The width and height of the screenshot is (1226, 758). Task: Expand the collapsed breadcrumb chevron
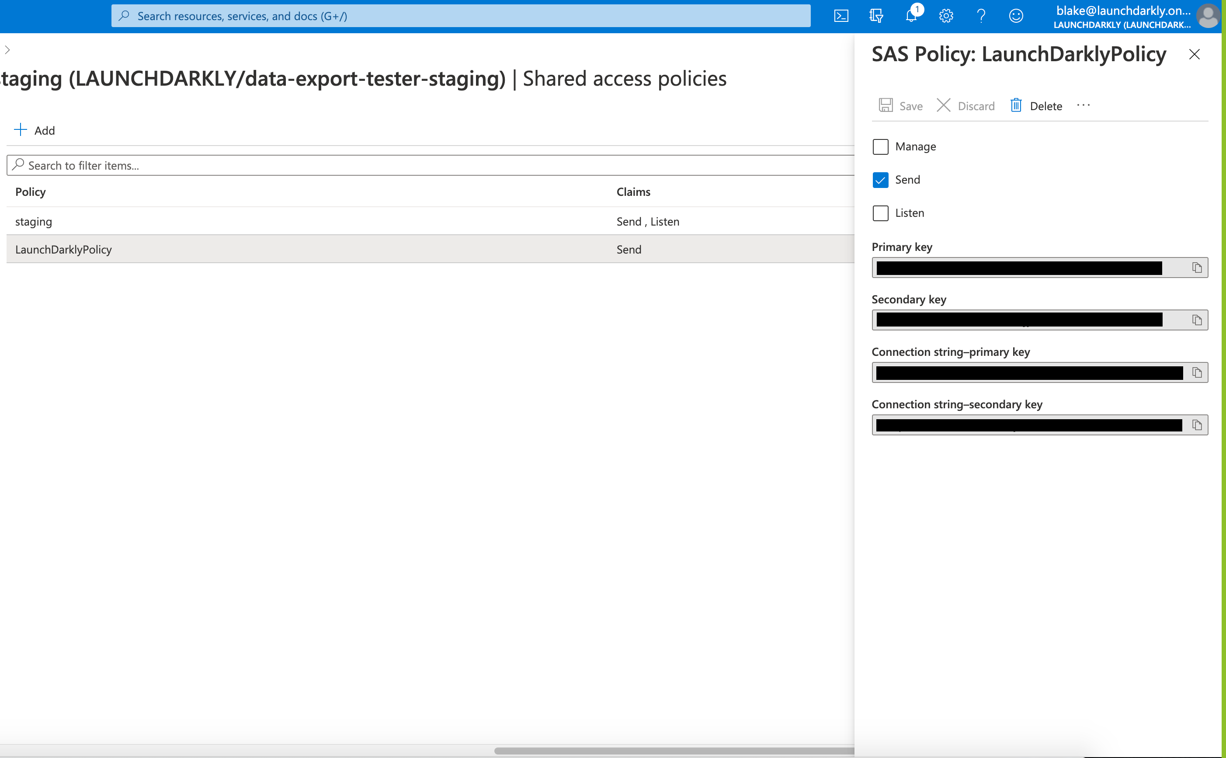(x=7, y=50)
